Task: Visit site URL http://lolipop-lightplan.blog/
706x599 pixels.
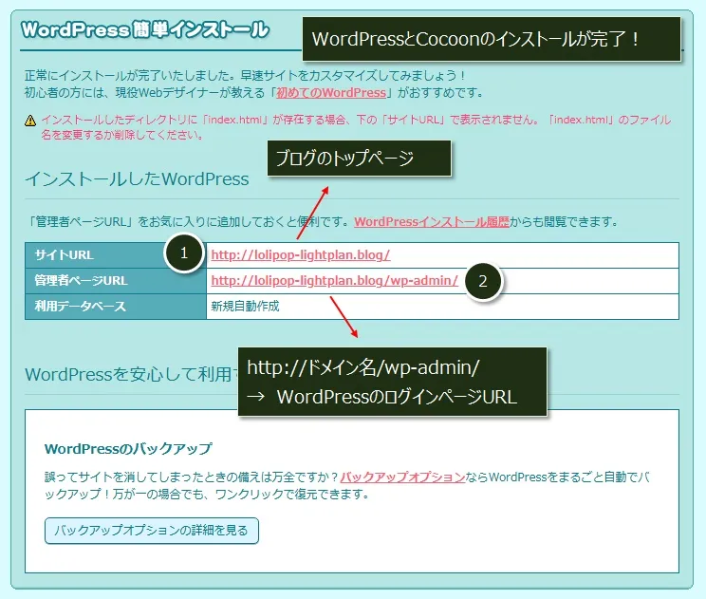Action: [x=300, y=255]
